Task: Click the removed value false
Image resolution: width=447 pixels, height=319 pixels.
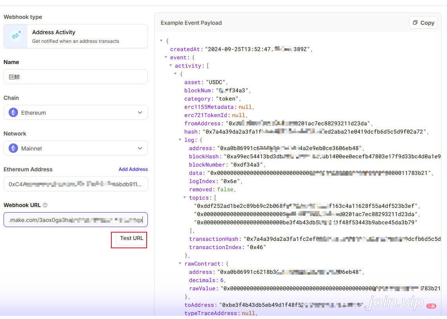Action: (225, 190)
